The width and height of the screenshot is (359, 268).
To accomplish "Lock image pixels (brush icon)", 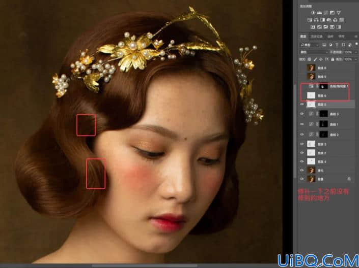I will (315, 59).
